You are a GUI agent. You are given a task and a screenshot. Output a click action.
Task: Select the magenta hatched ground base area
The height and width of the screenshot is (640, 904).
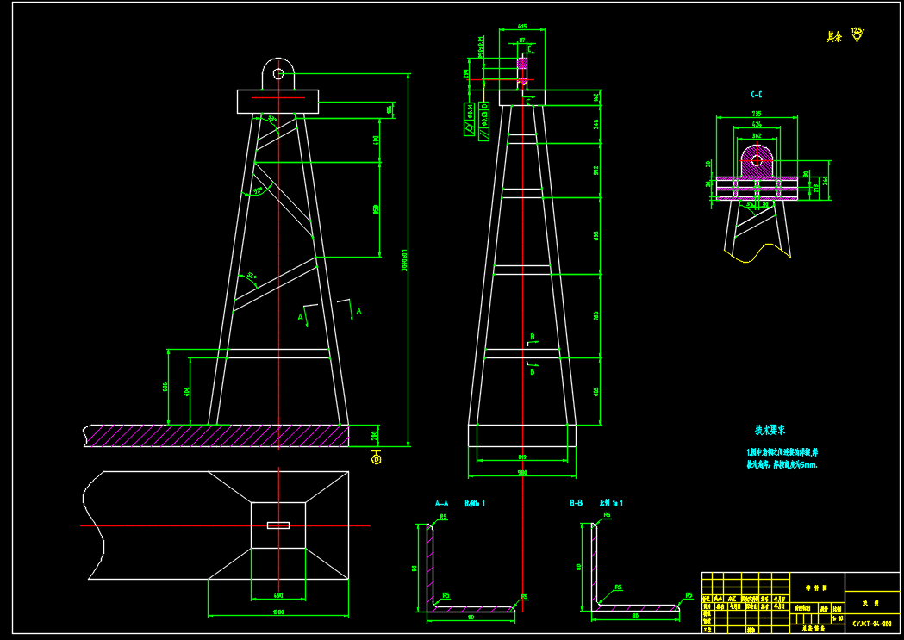point(215,436)
